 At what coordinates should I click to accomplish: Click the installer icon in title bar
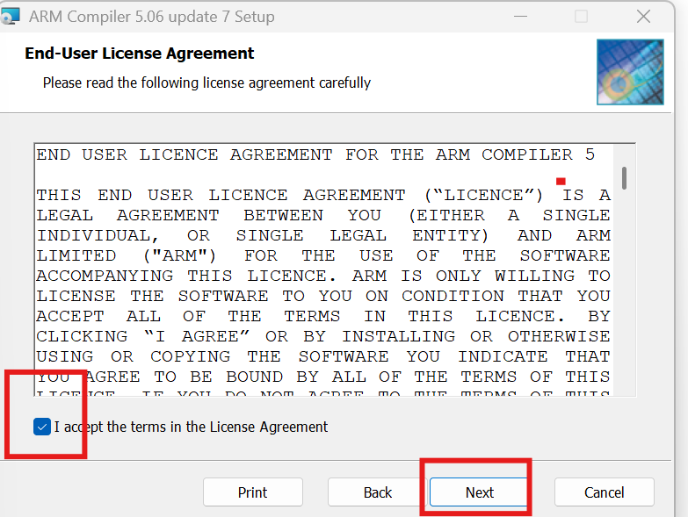tap(10, 16)
